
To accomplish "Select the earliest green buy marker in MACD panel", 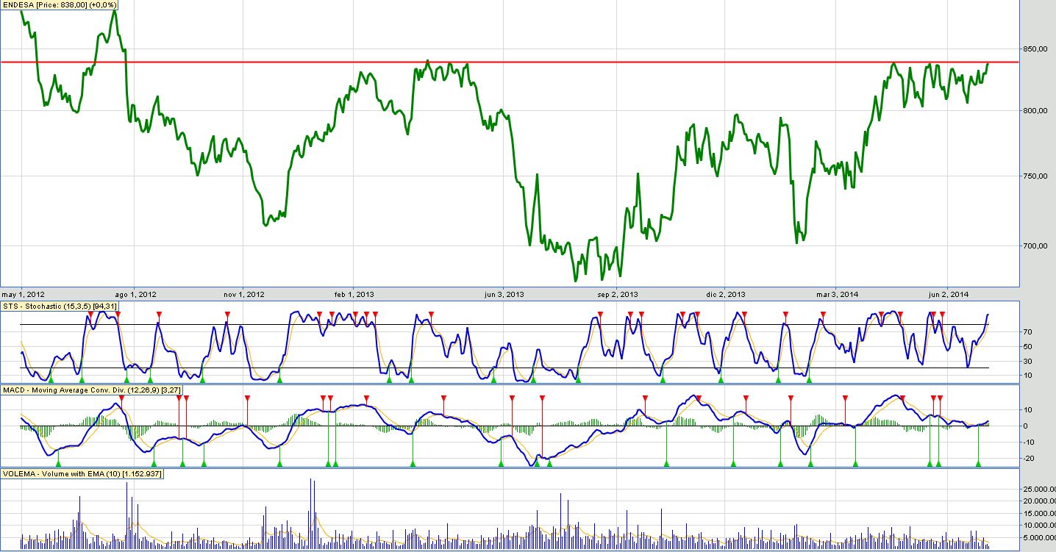I will pyautogui.click(x=58, y=464).
